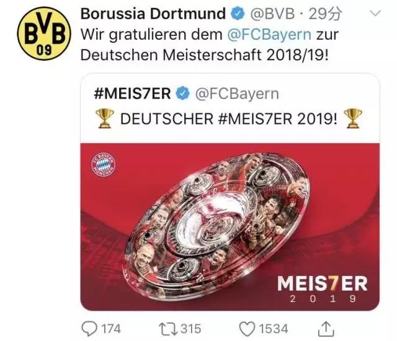Screen dimensions: 397x341
Task: Open the Meisterschale trophy image
Action: tap(230, 227)
